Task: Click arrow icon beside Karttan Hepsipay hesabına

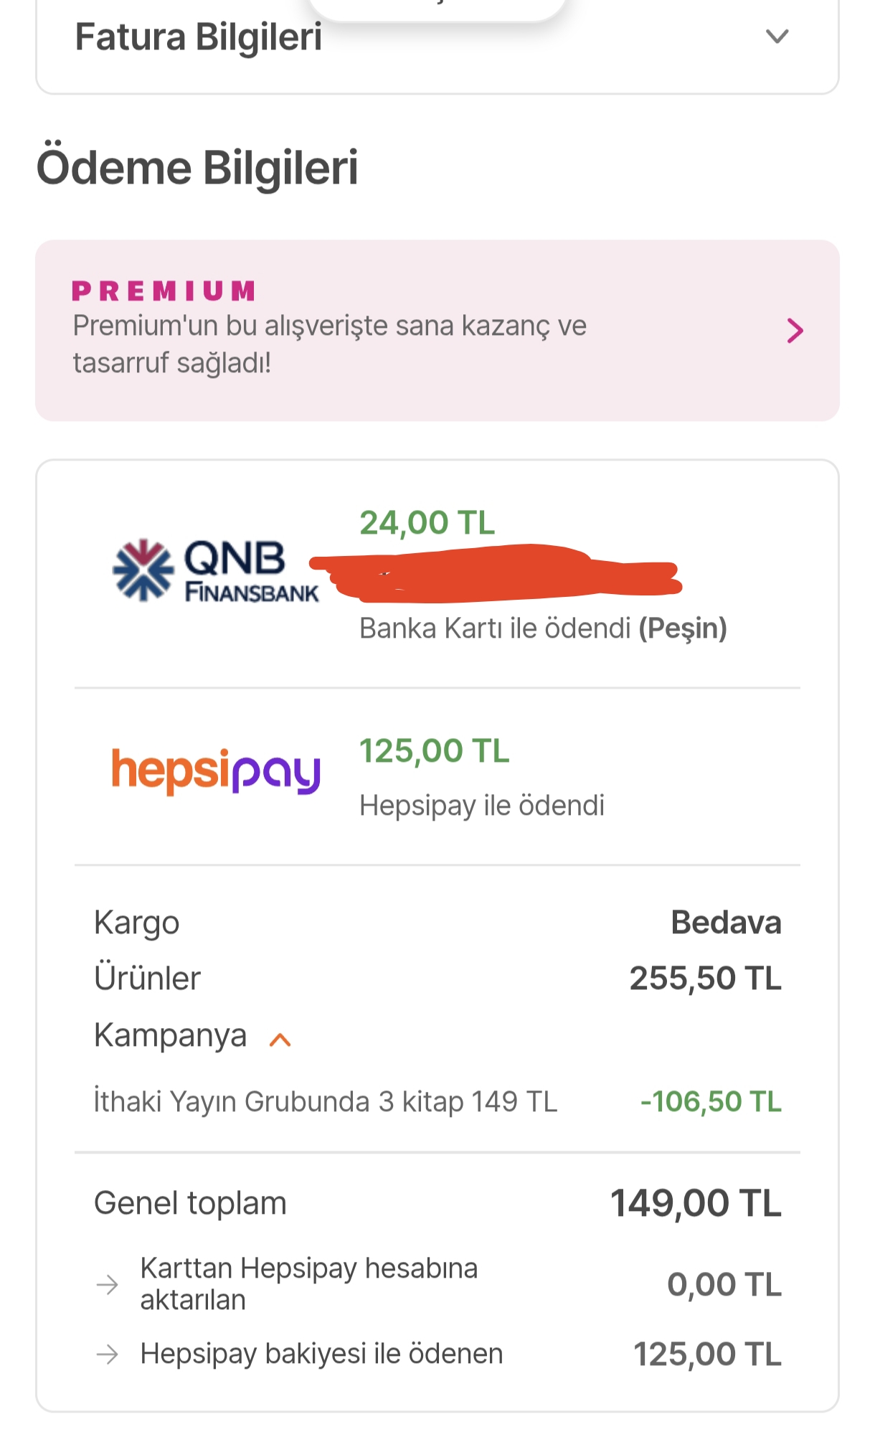Action: (108, 1284)
